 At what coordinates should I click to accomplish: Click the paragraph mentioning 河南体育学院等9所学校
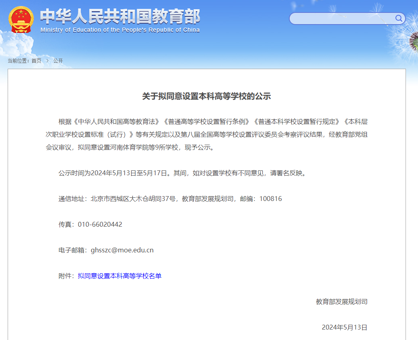(x=207, y=135)
